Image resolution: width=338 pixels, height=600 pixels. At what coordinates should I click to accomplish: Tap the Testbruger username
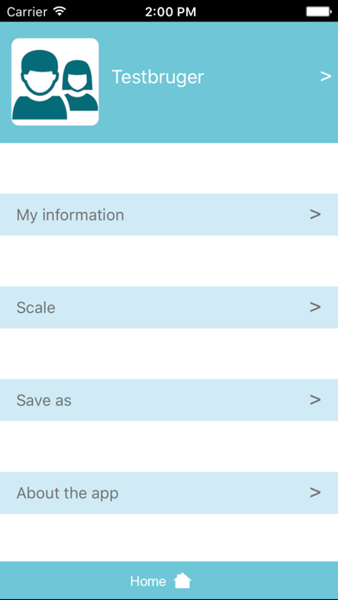(158, 77)
